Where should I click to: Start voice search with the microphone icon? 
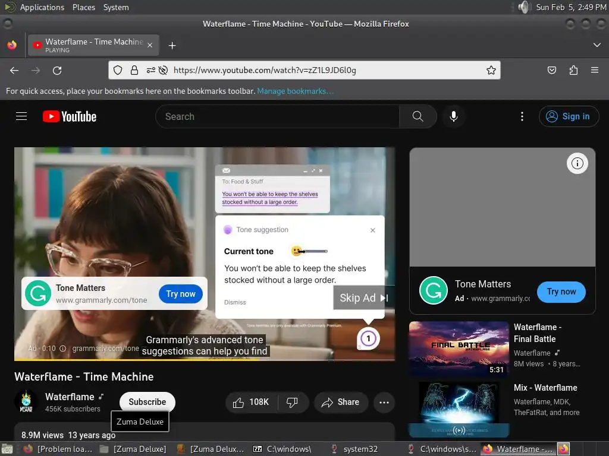pyautogui.click(x=453, y=116)
